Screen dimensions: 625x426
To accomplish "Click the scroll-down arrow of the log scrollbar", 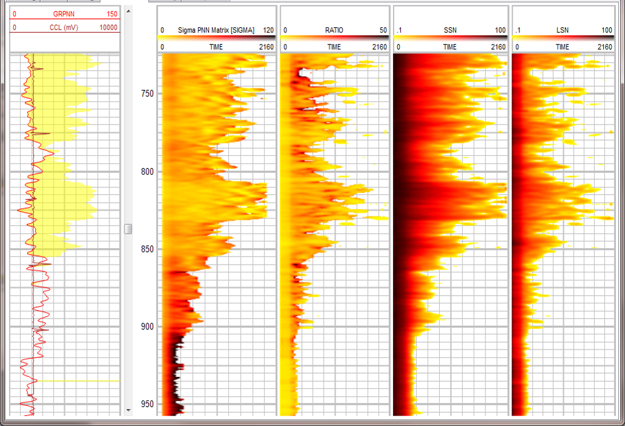I will [x=128, y=410].
